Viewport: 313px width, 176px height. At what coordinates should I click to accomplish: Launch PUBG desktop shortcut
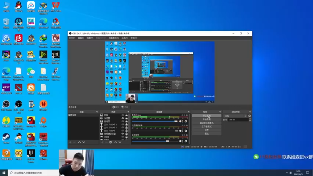tap(18, 123)
